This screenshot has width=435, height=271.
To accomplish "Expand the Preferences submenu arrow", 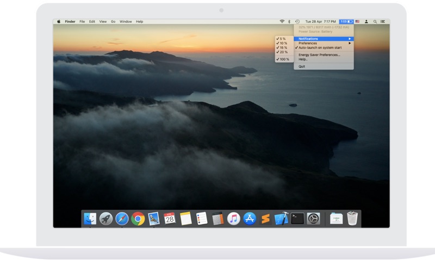I will coord(350,43).
